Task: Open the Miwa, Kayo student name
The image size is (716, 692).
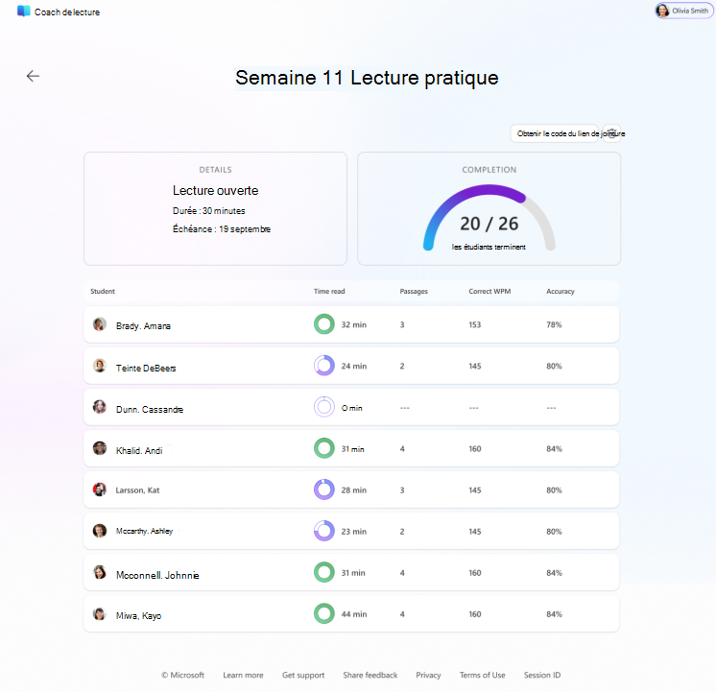Action: pyautogui.click(x=138, y=616)
